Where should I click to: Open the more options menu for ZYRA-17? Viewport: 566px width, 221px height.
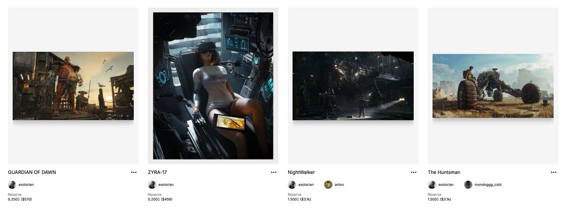(x=274, y=172)
